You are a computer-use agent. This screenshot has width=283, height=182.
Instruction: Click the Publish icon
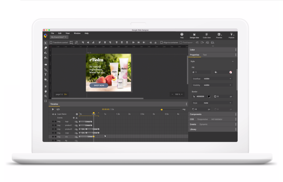tap(231, 34)
